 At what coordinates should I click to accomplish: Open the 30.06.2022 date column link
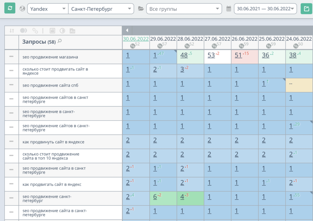coord(136,39)
